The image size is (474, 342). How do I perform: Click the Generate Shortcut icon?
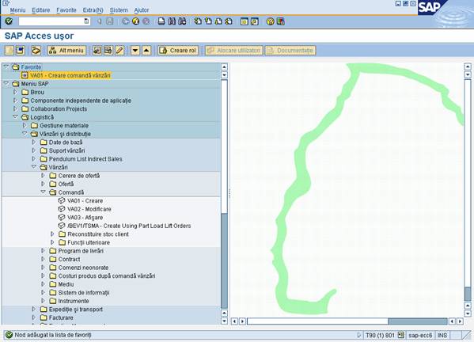pyautogui.click(x=255, y=21)
